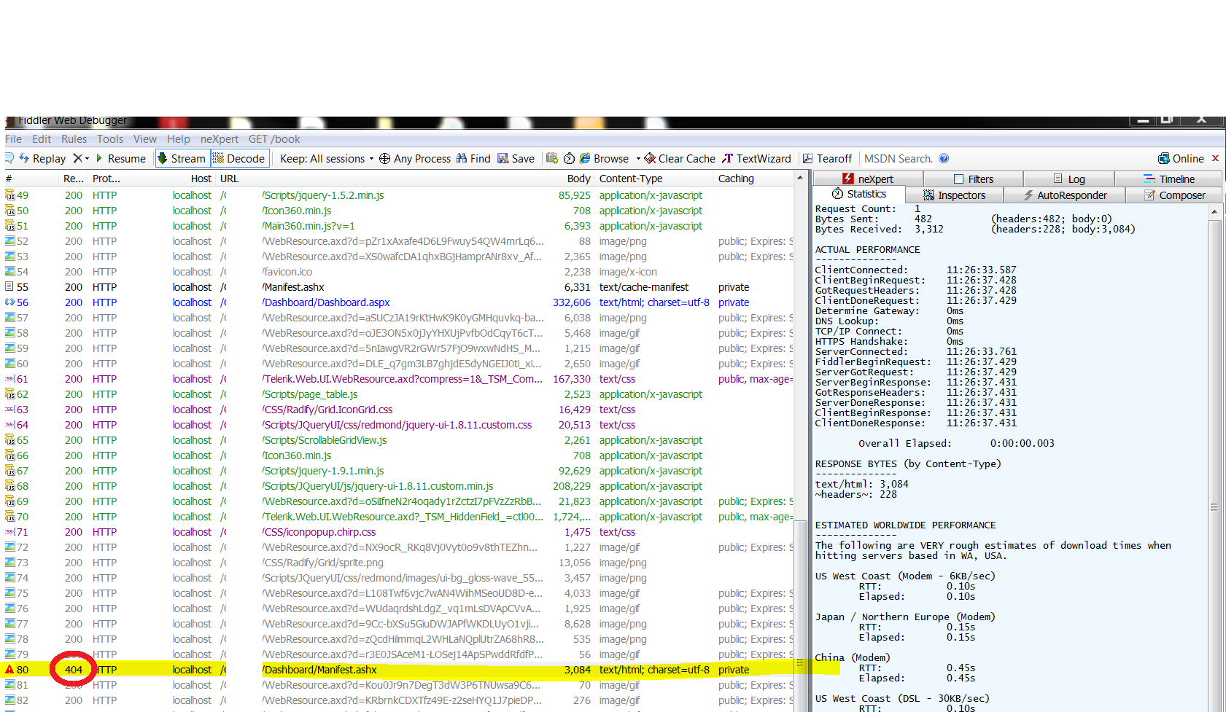Select the Statistics tab
The image size is (1226, 712).
859,194
